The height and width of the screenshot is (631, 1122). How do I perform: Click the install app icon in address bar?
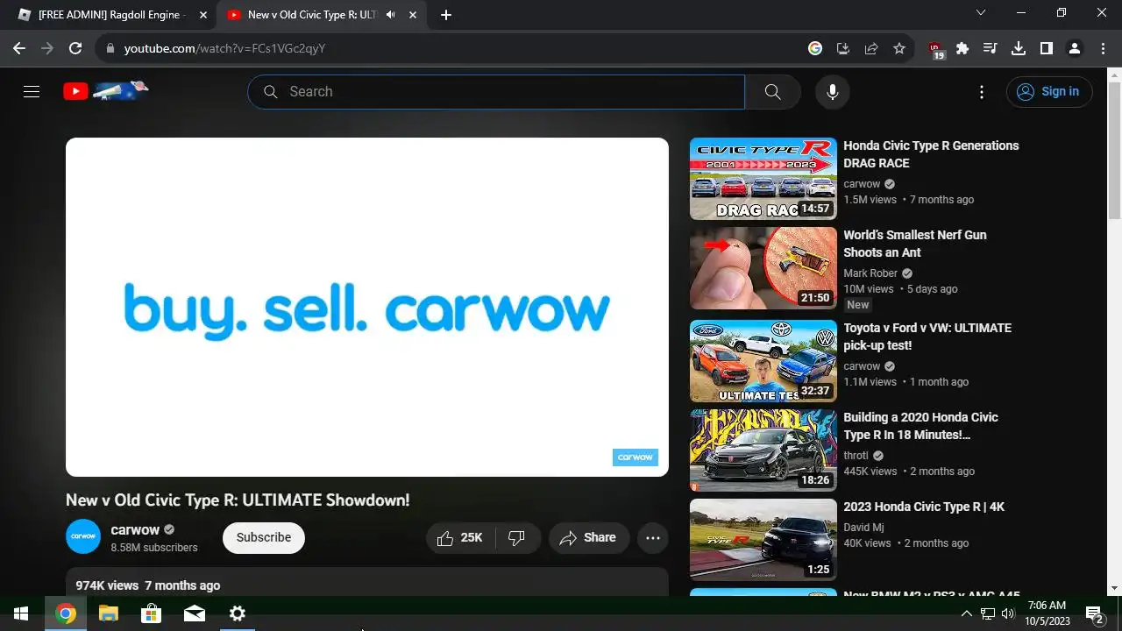point(843,48)
